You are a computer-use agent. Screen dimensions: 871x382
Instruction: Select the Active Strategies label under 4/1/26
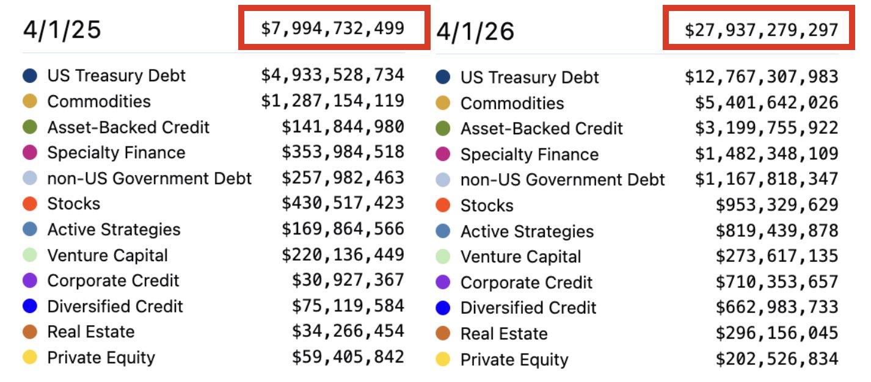527,232
